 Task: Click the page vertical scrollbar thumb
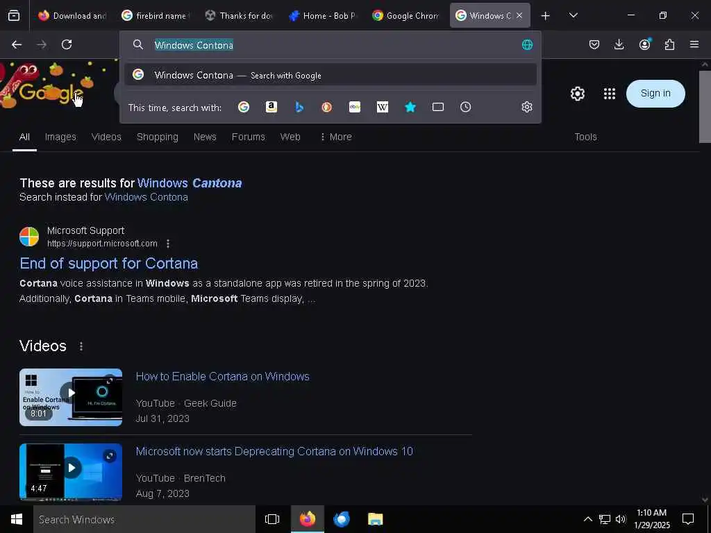click(705, 106)
